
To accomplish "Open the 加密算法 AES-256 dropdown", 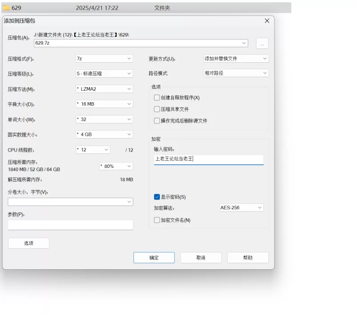I will click(242, 207).
